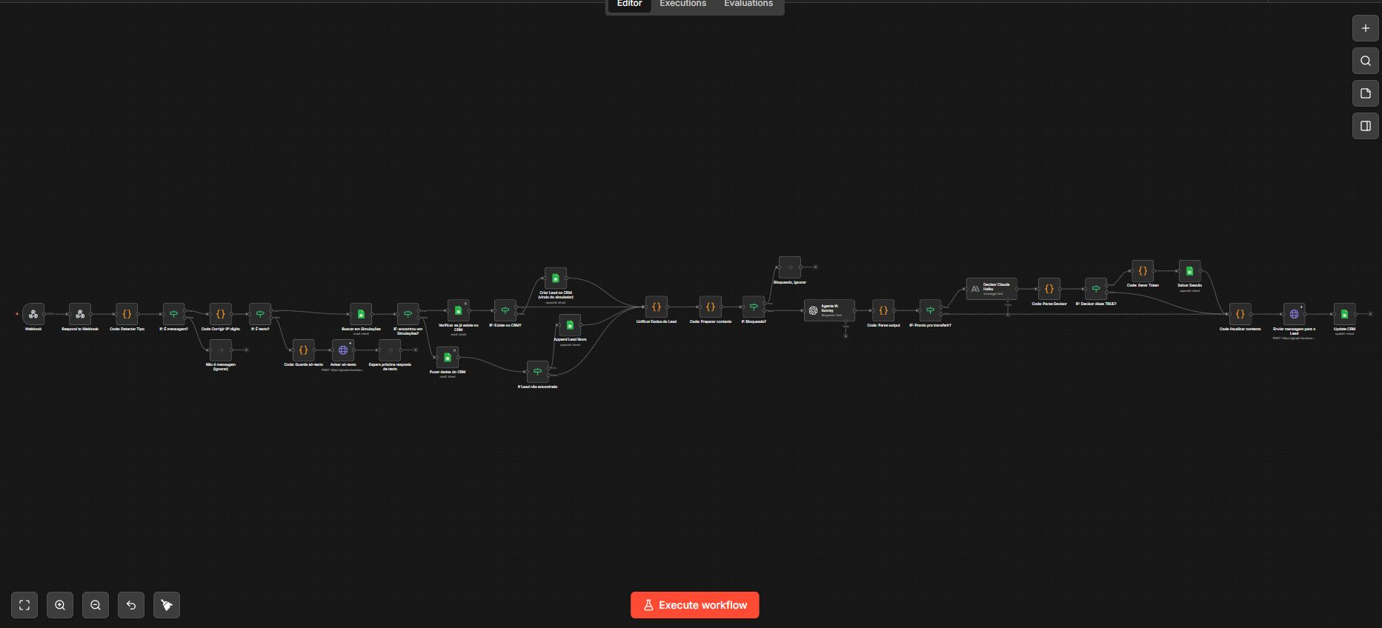Toggle the side panel icon
This screenshot has height=628, width=1382.
(1366, 126)
